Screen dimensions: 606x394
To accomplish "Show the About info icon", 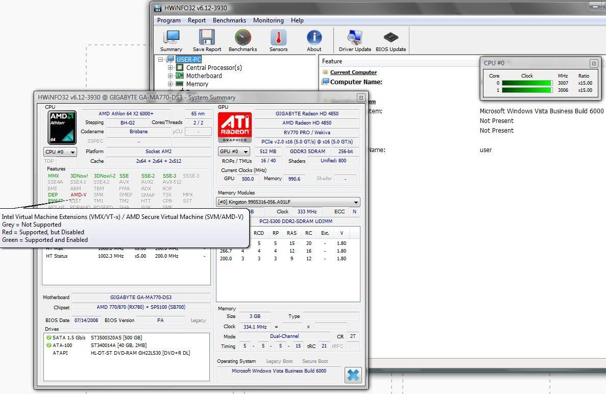I will (314, 40).
